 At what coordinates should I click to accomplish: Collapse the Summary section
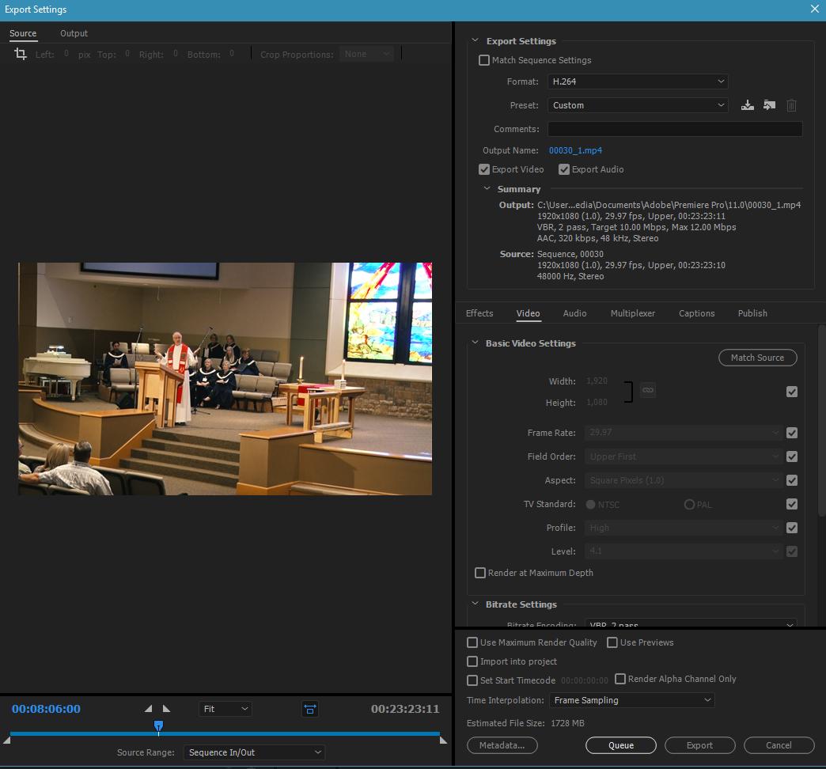point(487,188)
